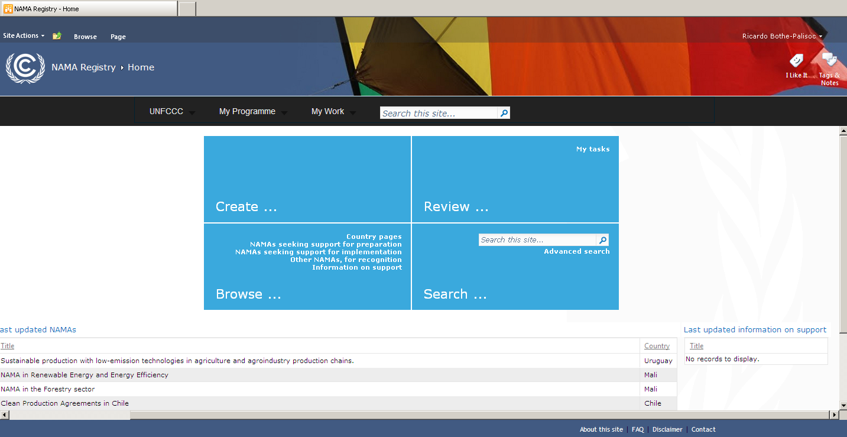Open NAMA in the Forestry sector
Image resolution: width=847 pixels, height=437 pixels.
click(x=47, y=389)
